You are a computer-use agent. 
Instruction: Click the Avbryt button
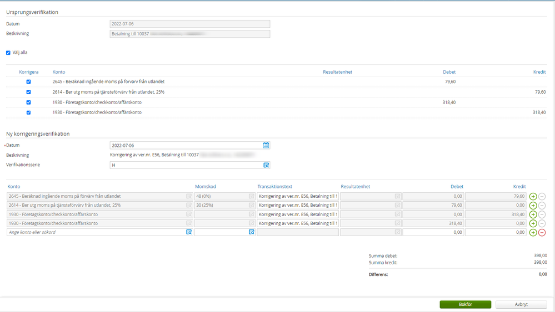pyautogui.click(x=521, y=304)
